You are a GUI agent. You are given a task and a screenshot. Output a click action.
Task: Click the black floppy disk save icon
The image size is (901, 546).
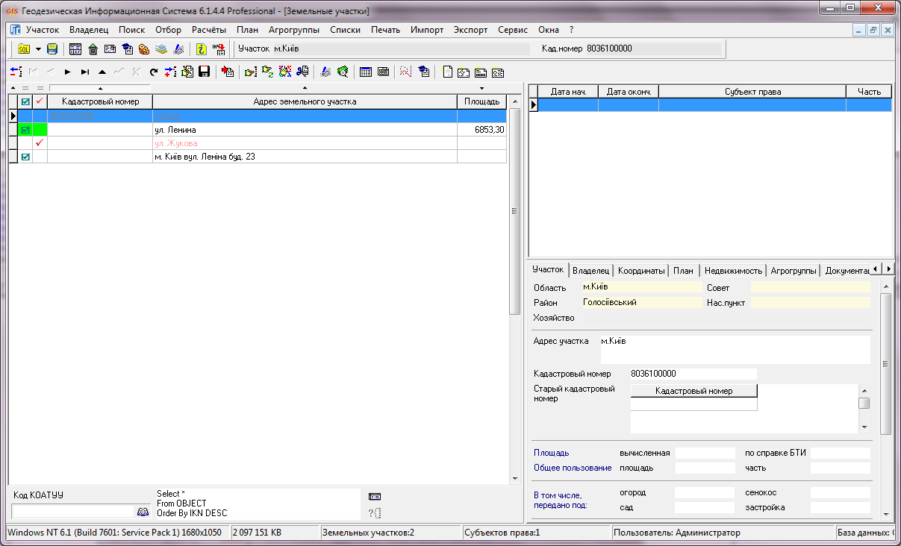click(x=204, y=72)
